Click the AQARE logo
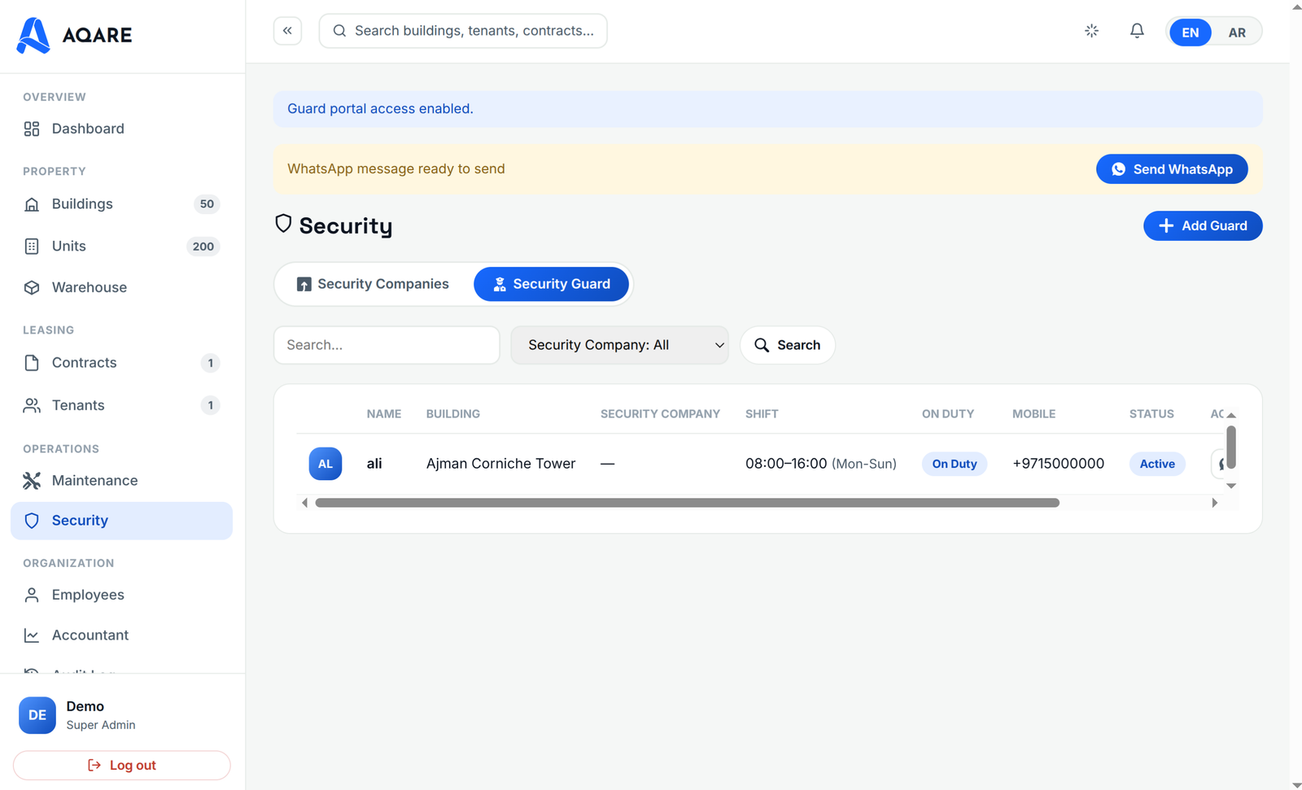 click(74, 35)
